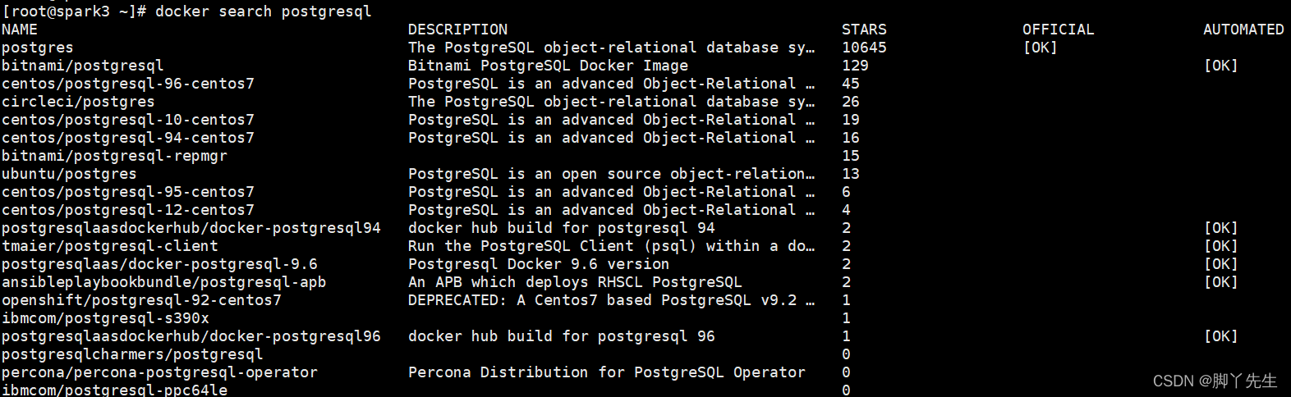Click the OFFICIAL column header
The height and width of the screenshot is (397, 1291).
click(x=1058, y=30)
